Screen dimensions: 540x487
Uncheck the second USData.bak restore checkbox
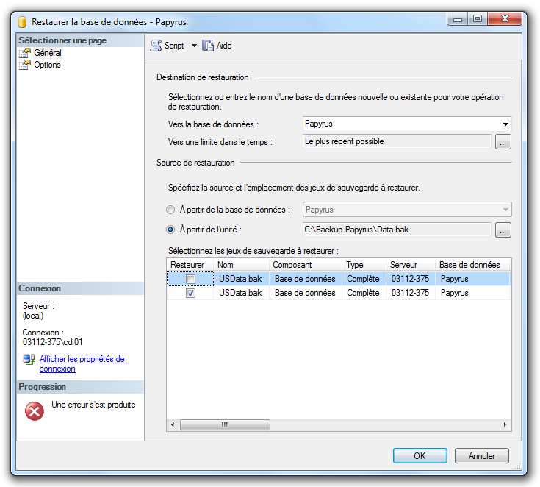[x=190, y=293]
